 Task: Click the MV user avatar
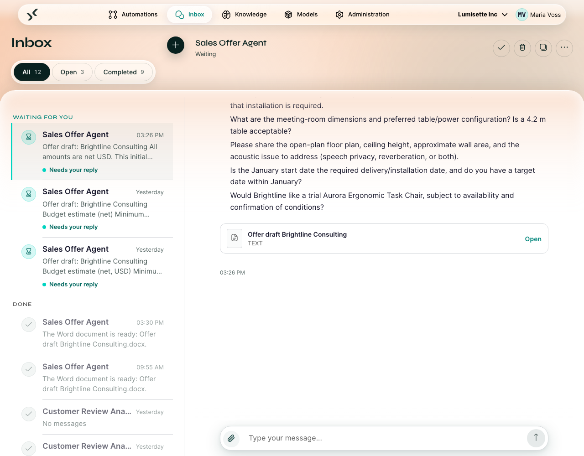522,15
